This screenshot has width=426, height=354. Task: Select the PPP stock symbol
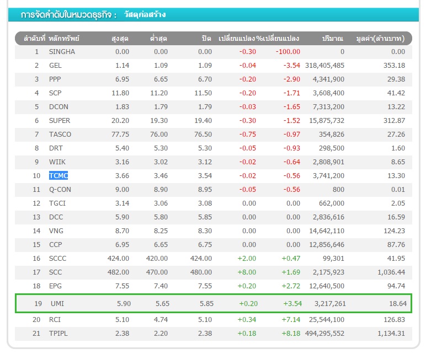coord(55,79)
